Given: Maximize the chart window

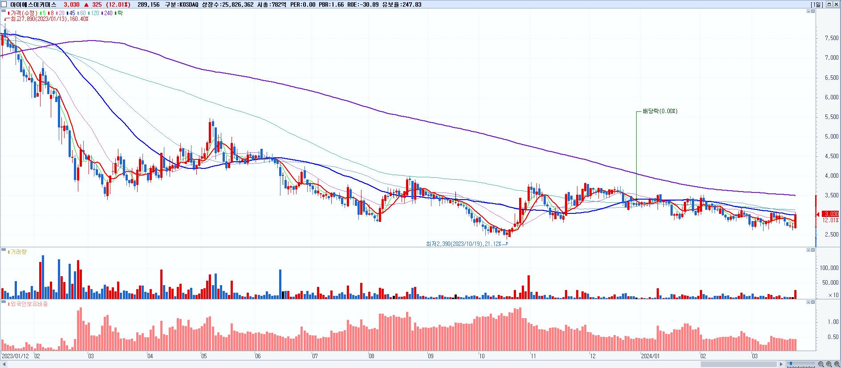Looking at the screenshot, I should coord(829,4).
